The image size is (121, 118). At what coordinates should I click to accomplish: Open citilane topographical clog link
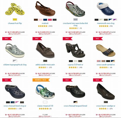pyautogui.click(x=15, y=65)
